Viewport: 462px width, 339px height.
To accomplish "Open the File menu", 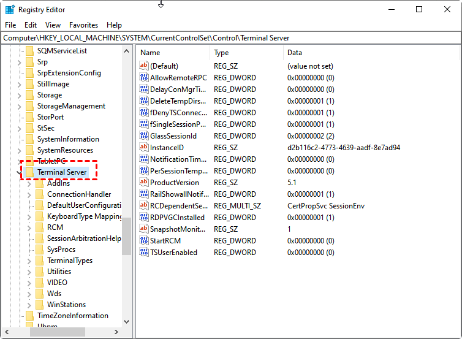I will point(10,25).
